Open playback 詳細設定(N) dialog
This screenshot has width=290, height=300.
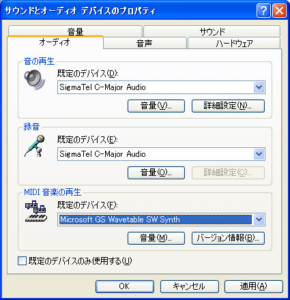coord(228,106)
